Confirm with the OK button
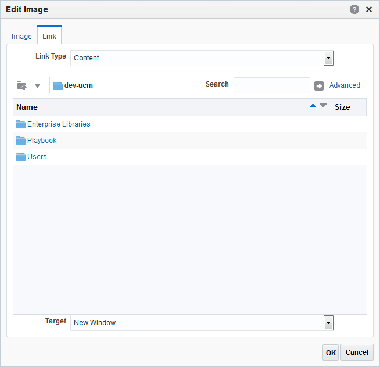Screen dimensions: 380x367 coord(331,352)
